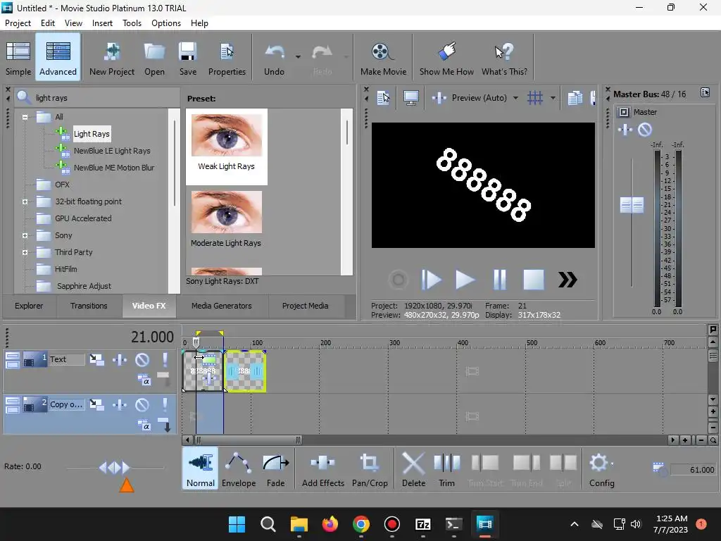Open track motion for Text track
This screenshot has width=721, height=541.
click(96, 360)
